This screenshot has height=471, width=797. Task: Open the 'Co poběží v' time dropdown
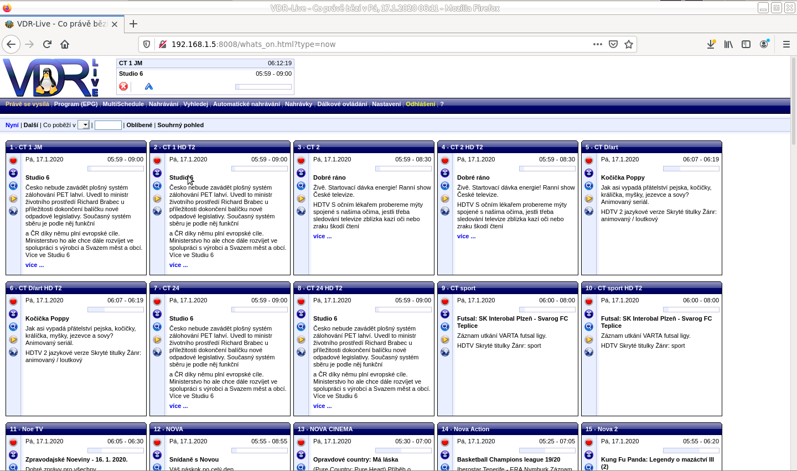pyautogui.click(x=84, y=125)
